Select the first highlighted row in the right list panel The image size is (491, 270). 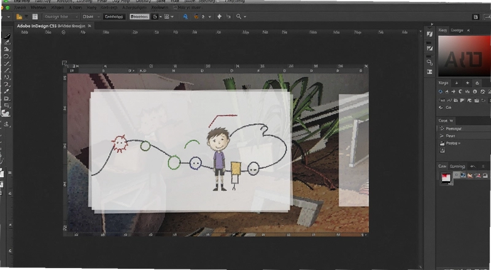[464, 128]
